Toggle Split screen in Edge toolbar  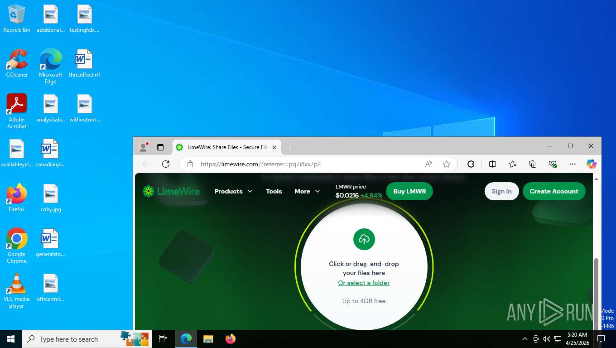492,164
